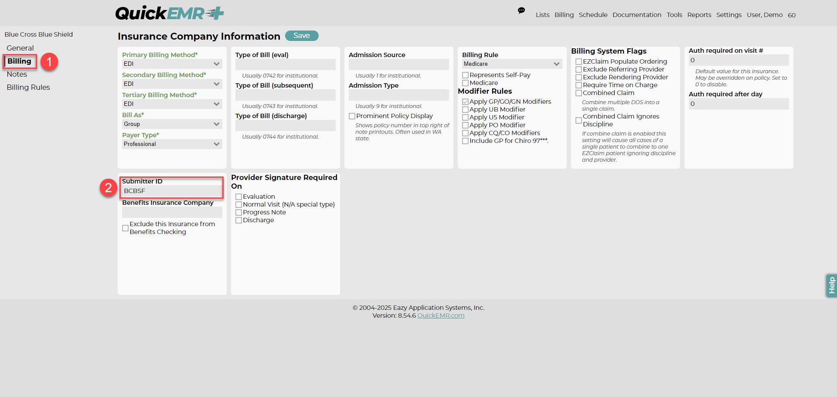Screen dimensions: 837x397
Task: Click the Auth required on visit # field
Action: coord(739,60)
